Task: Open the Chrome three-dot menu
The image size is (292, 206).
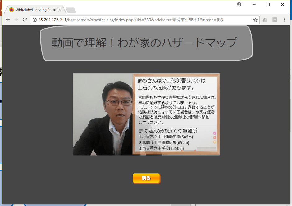Action: pos(285,20)
